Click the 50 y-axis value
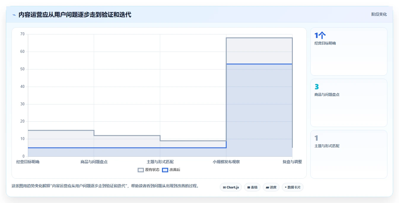The height and width of the screenshot is (203, 399). pos(23,69)
